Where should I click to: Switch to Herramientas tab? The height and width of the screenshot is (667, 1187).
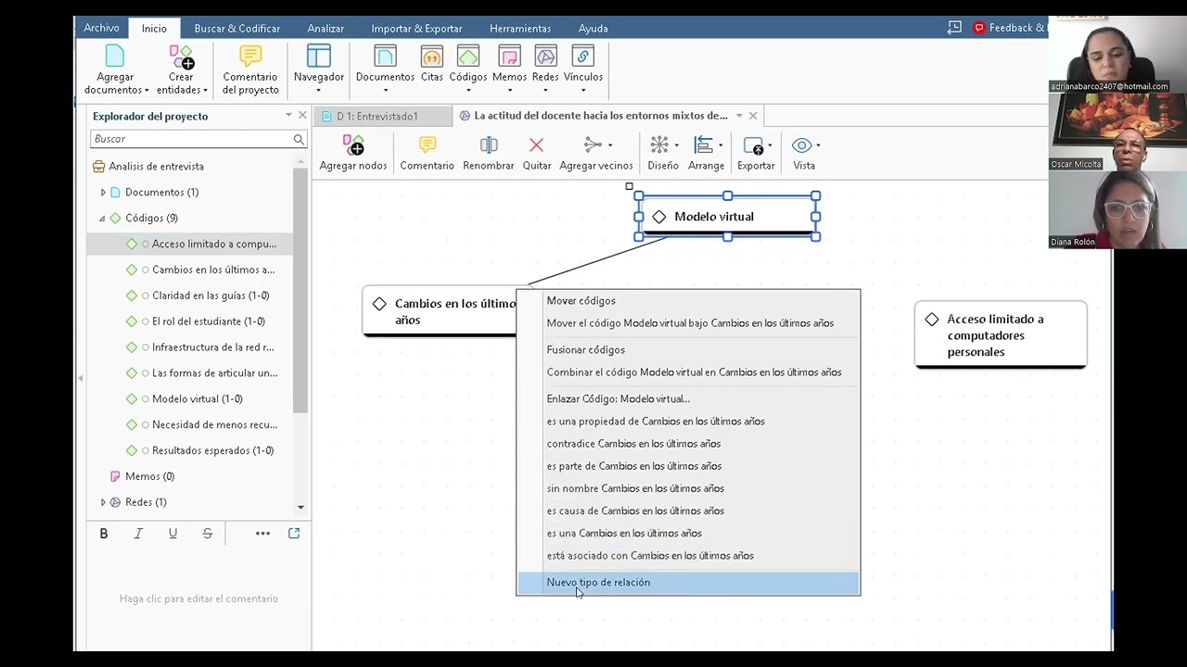pyautogui.click(x=520, y=29)
